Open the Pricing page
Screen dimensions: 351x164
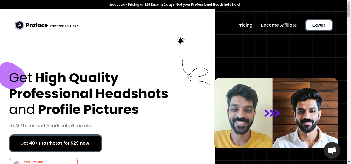245,25
